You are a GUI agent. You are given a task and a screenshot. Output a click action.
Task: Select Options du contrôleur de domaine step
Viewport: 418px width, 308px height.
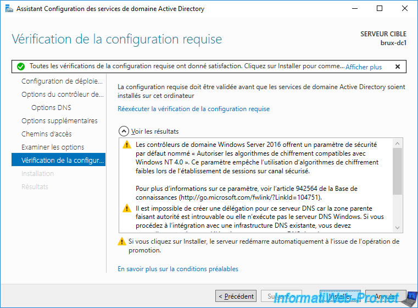tap(63, 95)
